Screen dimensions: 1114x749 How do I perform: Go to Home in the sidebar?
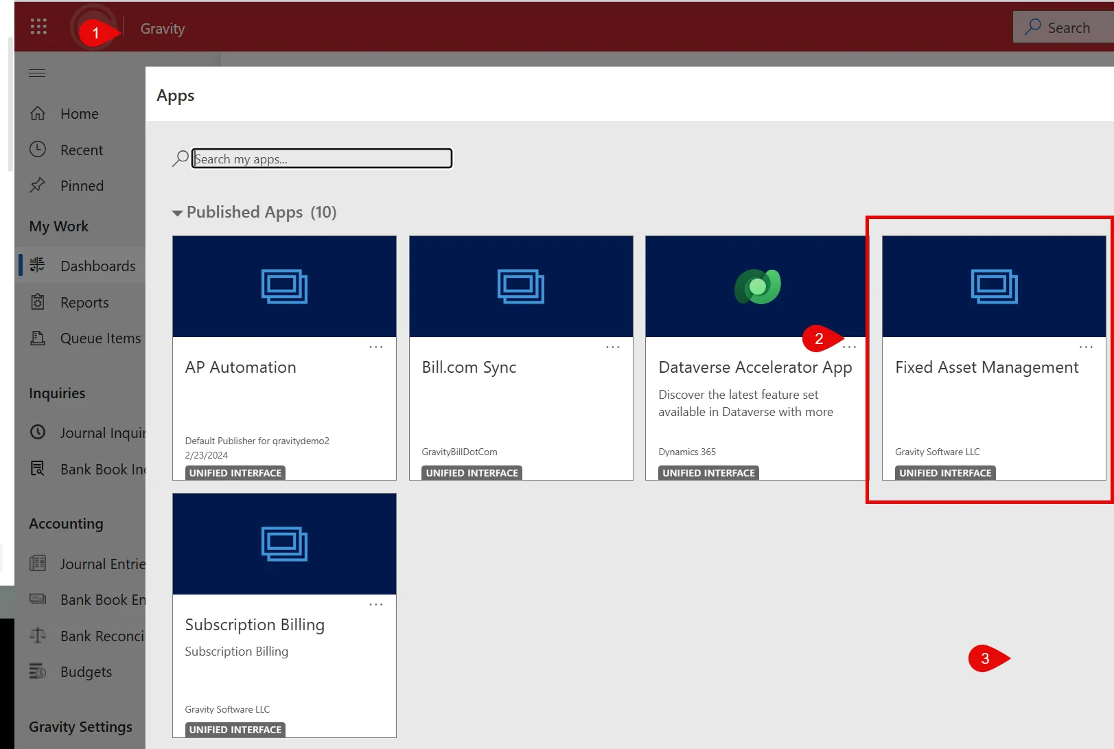coord(80,113)
